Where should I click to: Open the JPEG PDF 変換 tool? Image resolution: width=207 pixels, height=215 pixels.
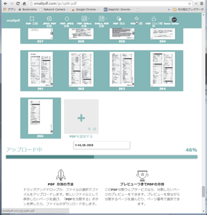click(x=49, y=21)
